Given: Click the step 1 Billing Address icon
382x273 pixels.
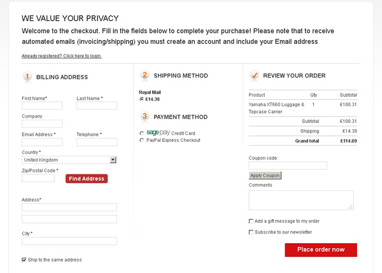Looking at the screenshot, I should coord(27,77).
